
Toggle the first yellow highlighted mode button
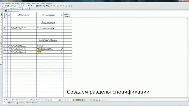click(76, 100)
